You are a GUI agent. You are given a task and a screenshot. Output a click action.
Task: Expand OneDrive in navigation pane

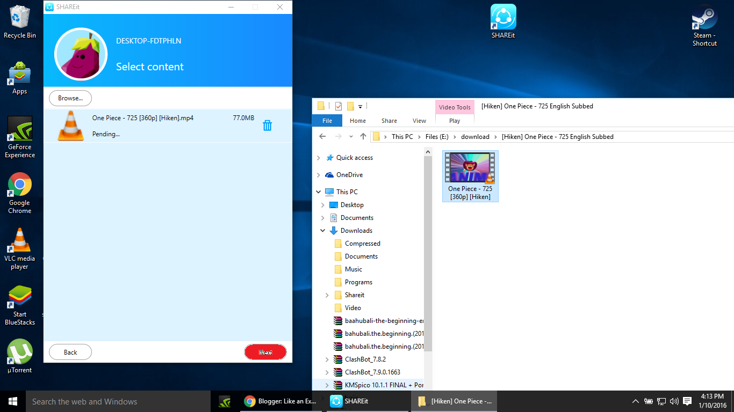pyautogui.click(x=319, y=175)
